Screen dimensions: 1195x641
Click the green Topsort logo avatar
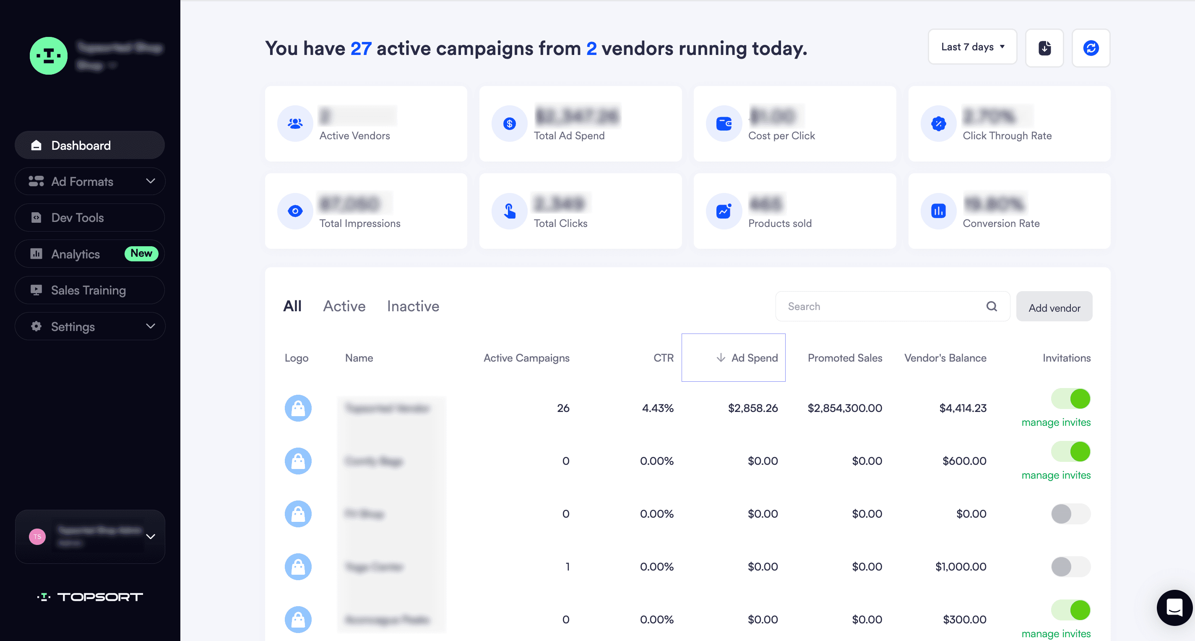(x=49, y=56)
